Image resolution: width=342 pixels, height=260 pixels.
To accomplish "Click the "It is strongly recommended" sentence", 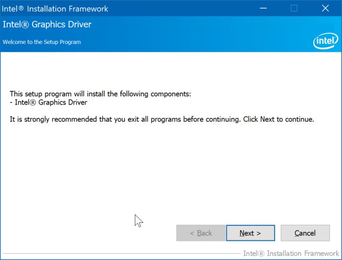I will coord(162,119).
